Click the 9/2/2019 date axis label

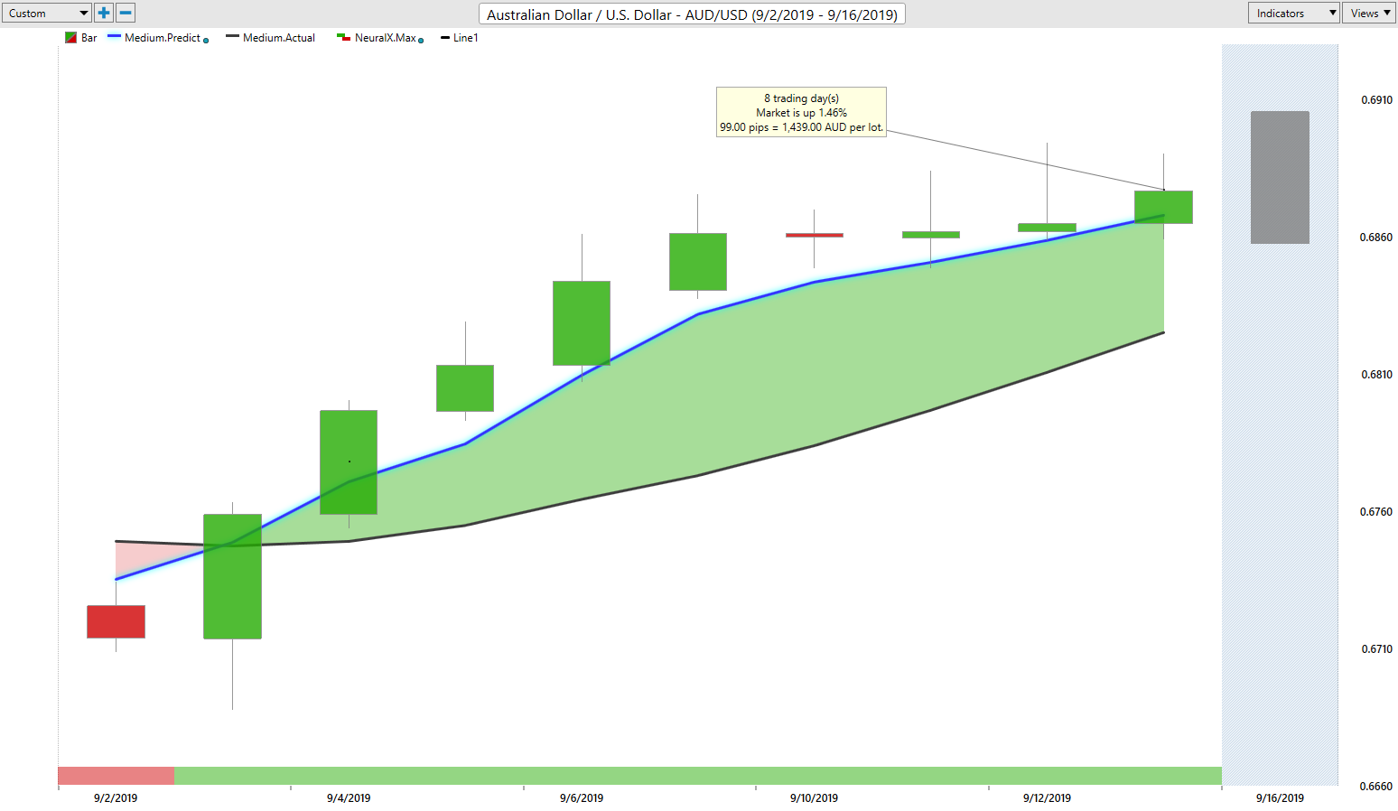(x=116, y=798)
